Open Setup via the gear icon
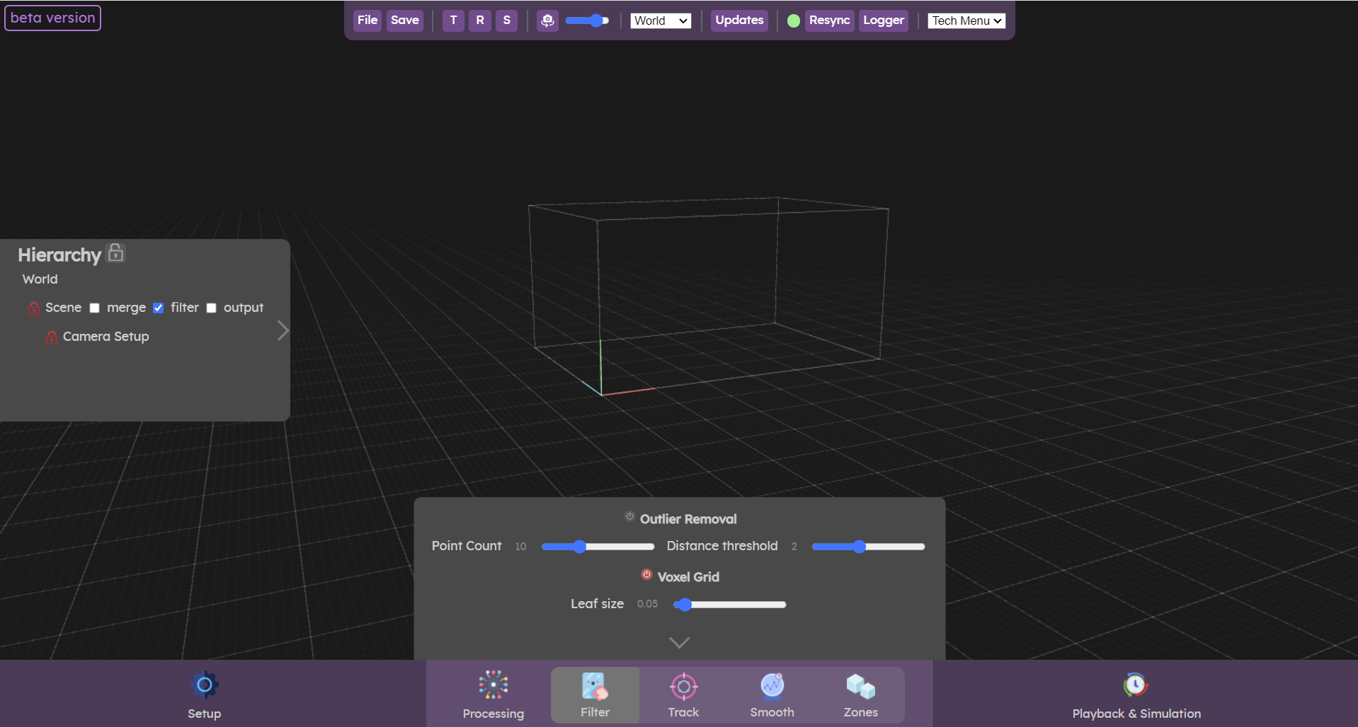This screenshot has width=1358, height=727. [204, 685]
